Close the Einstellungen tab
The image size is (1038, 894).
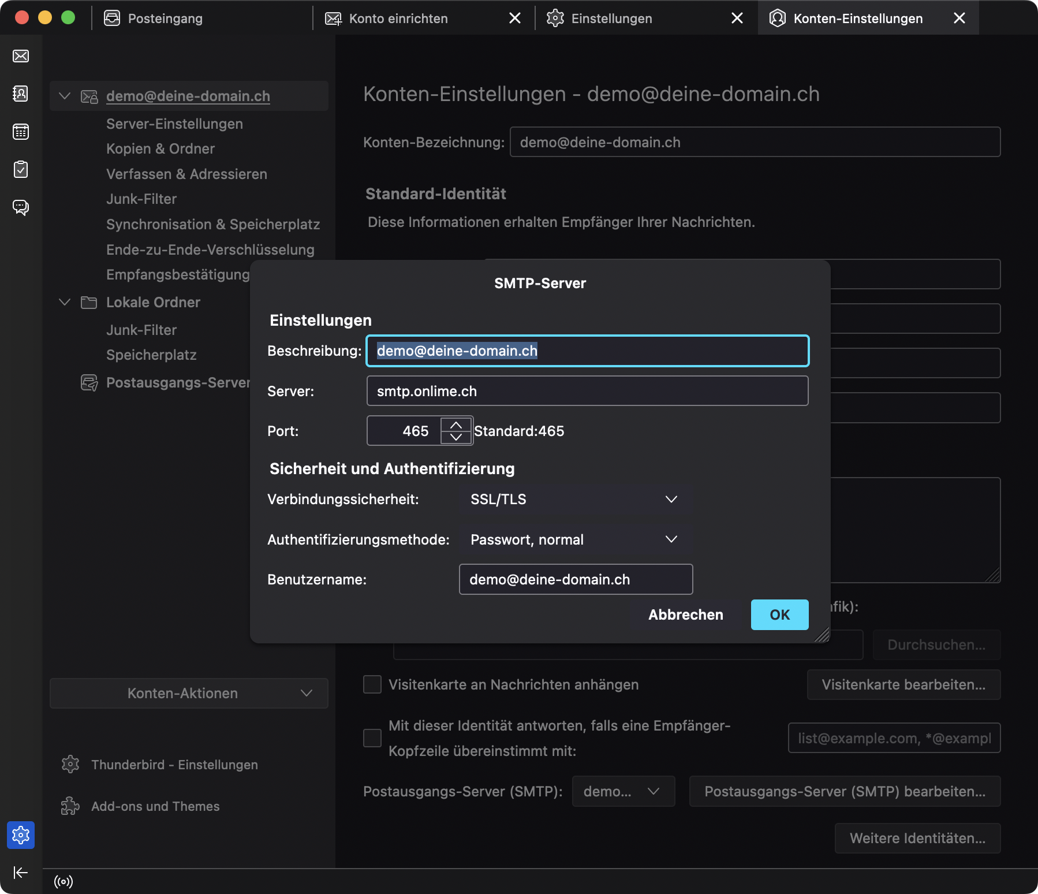[737, 18]
